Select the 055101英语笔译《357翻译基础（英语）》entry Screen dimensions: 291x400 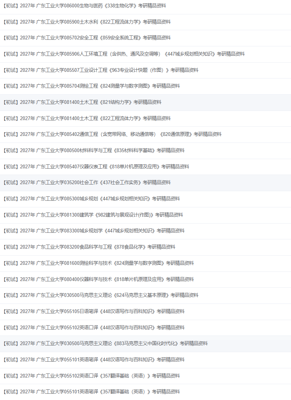[x=91, y=392]
